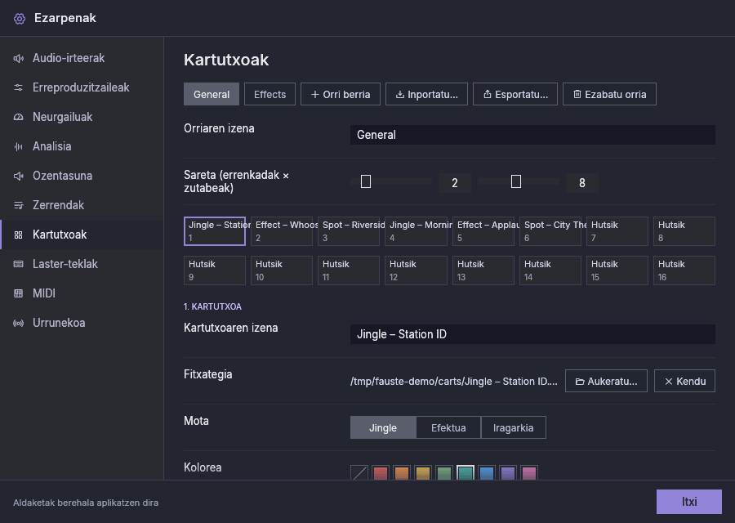
Task: Pick the pink color swatch
Action: [x=528, y=472]
